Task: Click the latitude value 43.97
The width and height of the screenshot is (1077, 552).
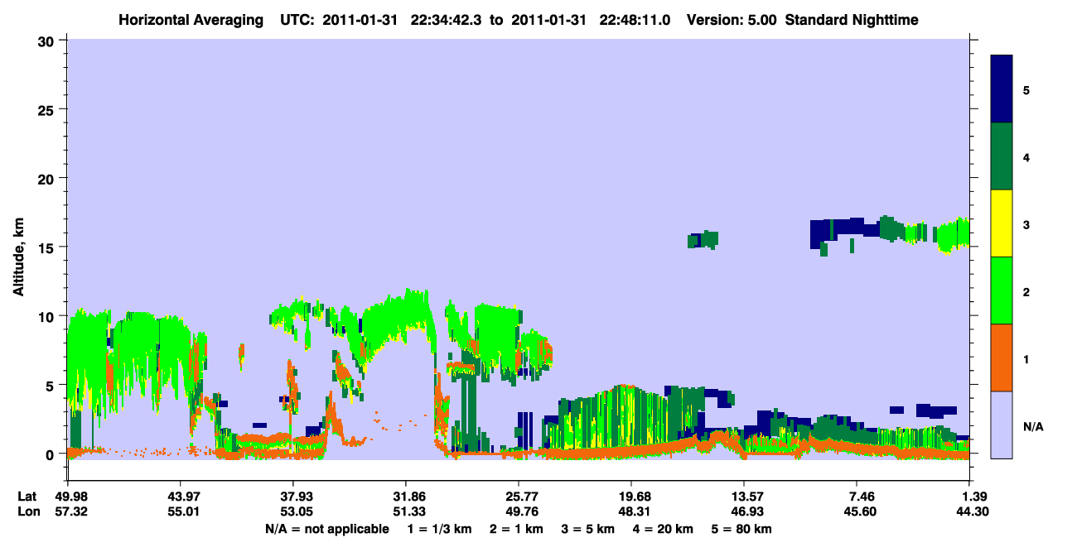Action: tap(181, 497)
